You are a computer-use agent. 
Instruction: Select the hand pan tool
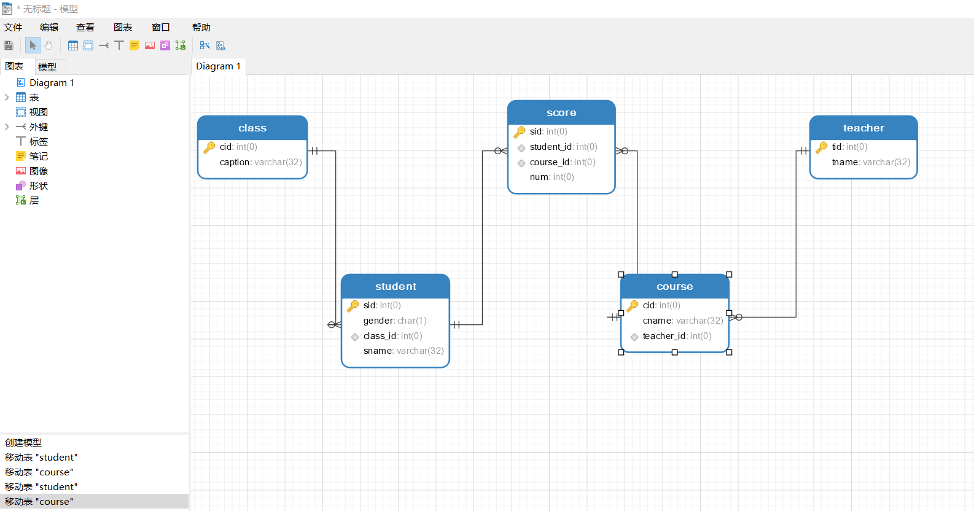pos(49,45)
